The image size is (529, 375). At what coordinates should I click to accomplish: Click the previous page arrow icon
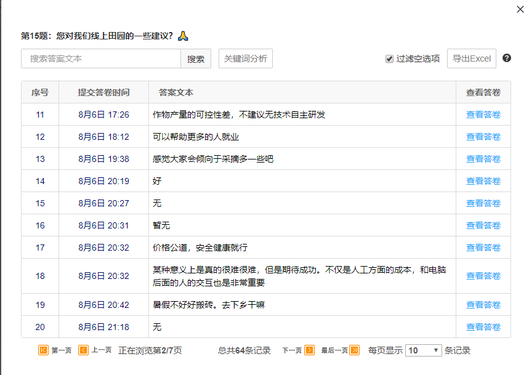pos(84,350)
